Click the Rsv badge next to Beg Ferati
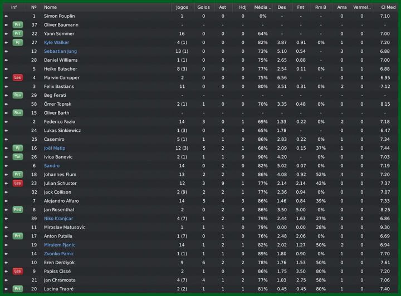Screen dimensions: 401x296 (x=17, y=95)
